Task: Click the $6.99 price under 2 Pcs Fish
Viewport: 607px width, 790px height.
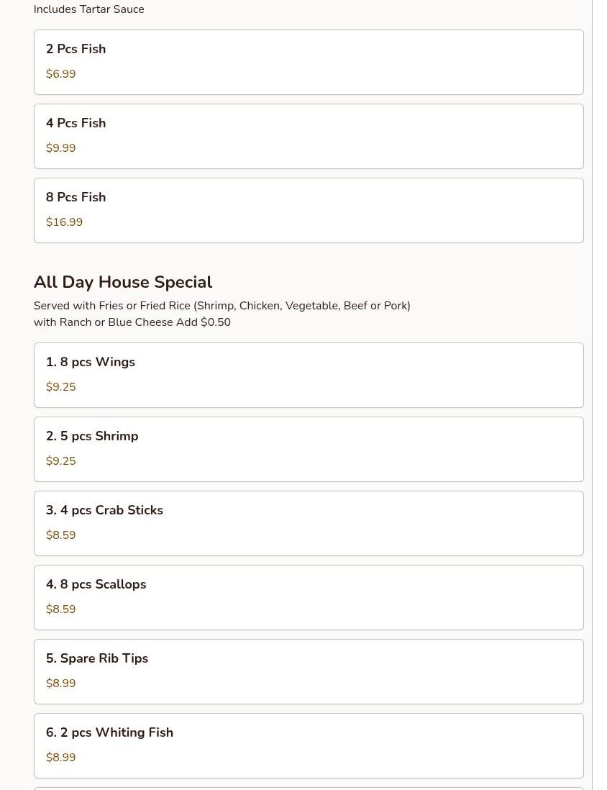Action: pyautogui.click(x=60, y=73)
